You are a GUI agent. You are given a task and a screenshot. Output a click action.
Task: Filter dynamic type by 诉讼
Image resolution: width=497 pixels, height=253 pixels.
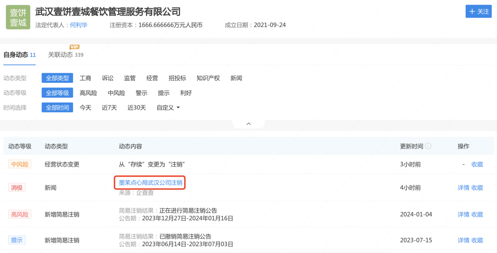point(108,78)
